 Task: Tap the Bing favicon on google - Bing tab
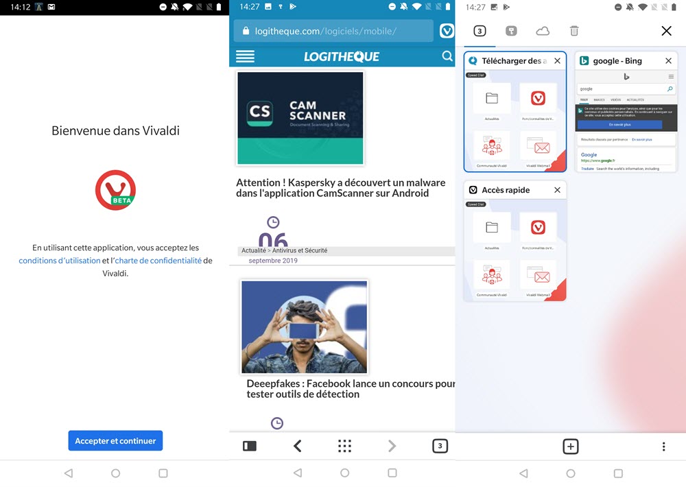pos(584,61)
